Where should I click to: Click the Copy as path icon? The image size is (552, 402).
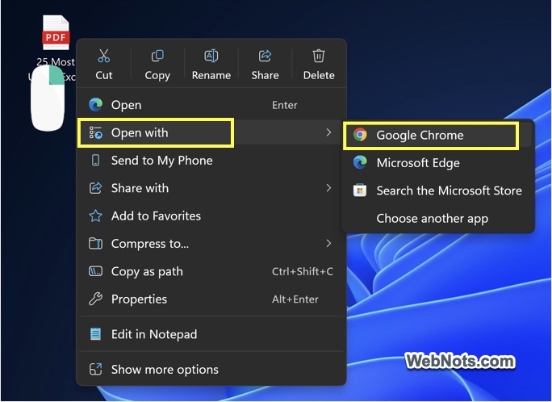95,271
